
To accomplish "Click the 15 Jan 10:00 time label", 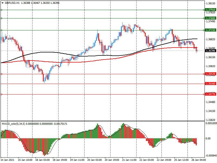I will 25,160.
